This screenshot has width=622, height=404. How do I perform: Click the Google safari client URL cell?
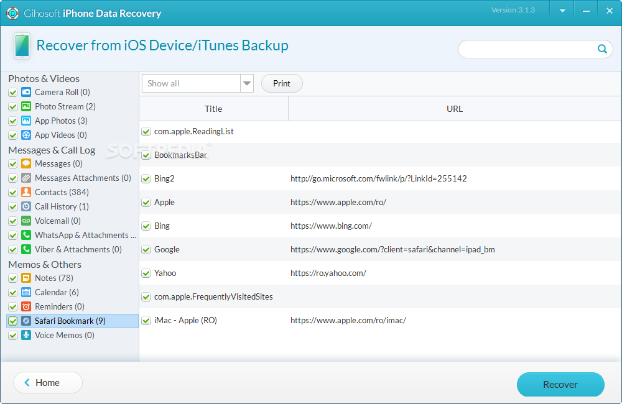pyautogui.click(x=392, y=249)
